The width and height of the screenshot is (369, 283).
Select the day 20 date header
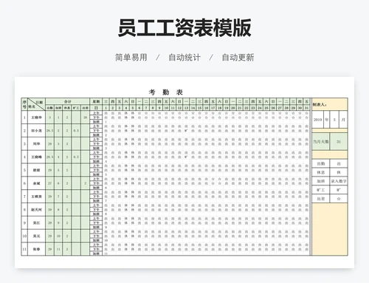coord(233,108)
